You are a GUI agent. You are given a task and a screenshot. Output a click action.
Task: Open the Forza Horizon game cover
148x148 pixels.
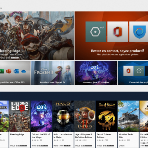[x=144, y=116]
